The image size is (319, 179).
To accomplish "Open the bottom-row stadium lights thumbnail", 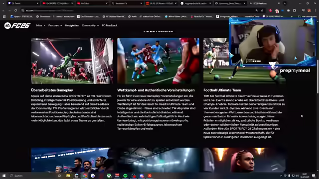I will coord(159,160).
